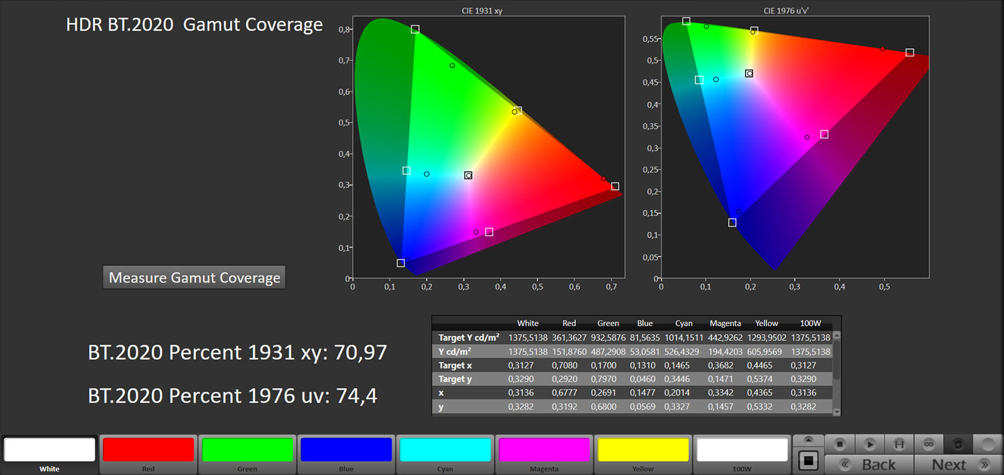Viewport: 1004px width, 475px height.
Task: Click the stop measurement icon
Action: coord(840,444)
